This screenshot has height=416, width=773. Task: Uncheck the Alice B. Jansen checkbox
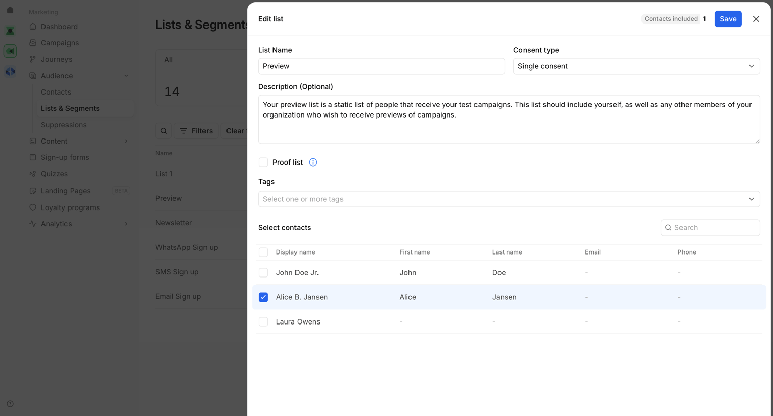tap(263, 297)
